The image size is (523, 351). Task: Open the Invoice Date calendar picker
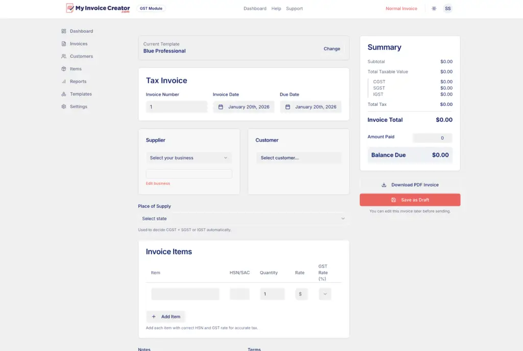[x=221, y=107]
